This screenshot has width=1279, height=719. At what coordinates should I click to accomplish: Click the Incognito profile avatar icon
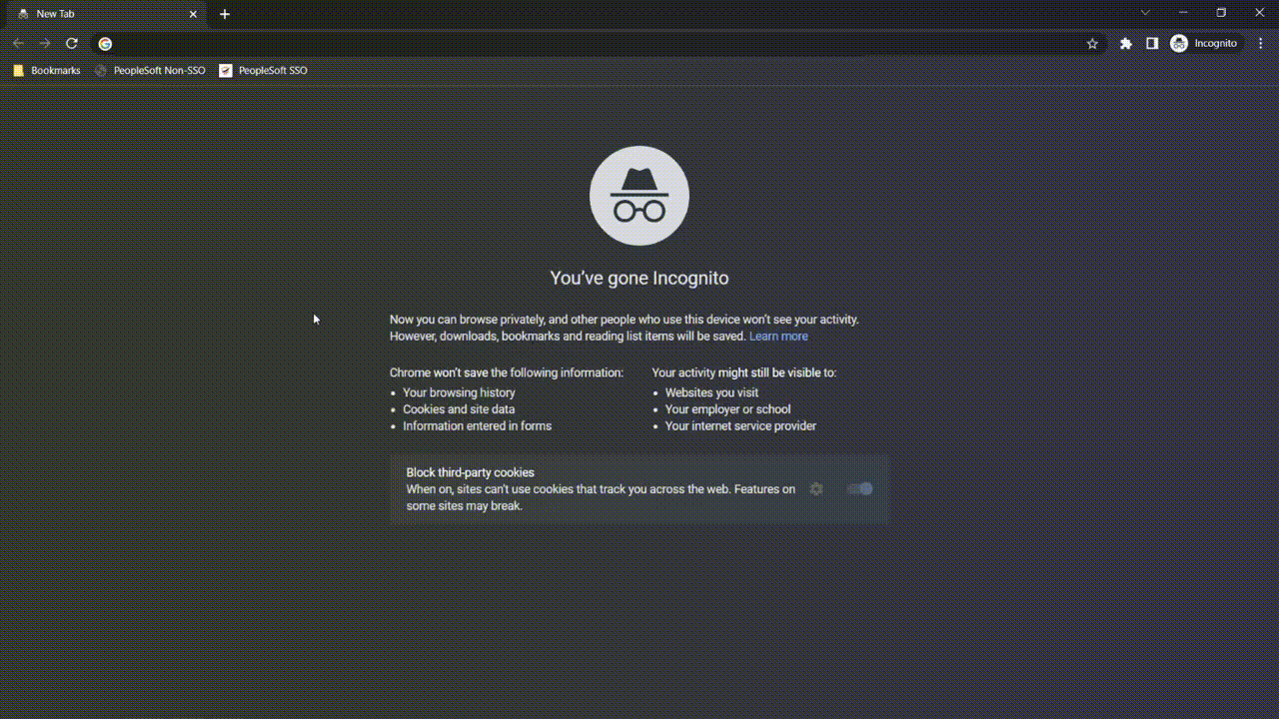coord(1179,43)
